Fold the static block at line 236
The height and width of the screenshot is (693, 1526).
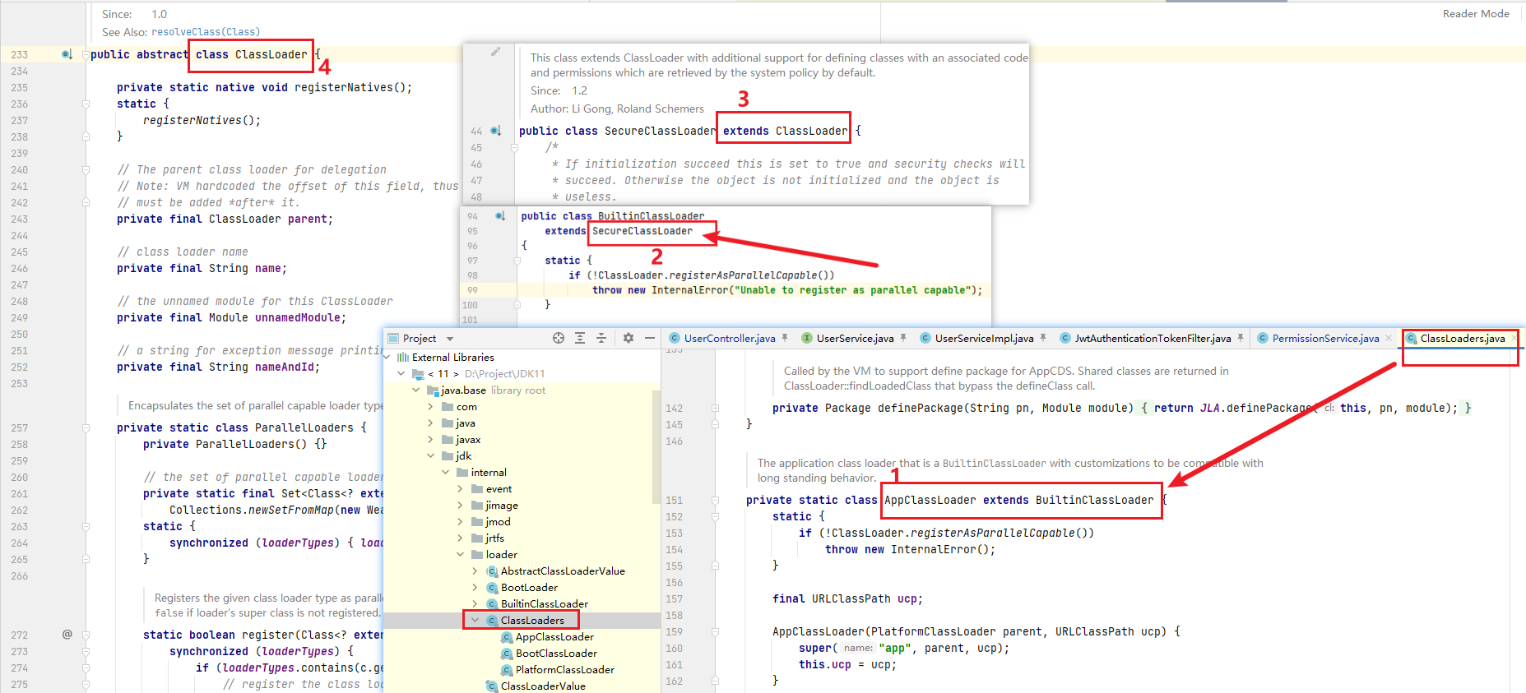86,104
